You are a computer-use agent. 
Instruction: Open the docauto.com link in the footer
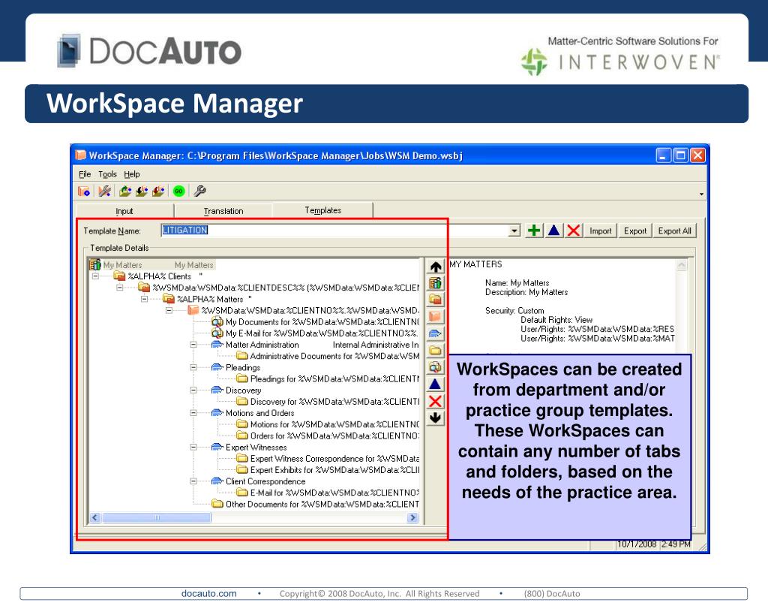pos(209,593)
